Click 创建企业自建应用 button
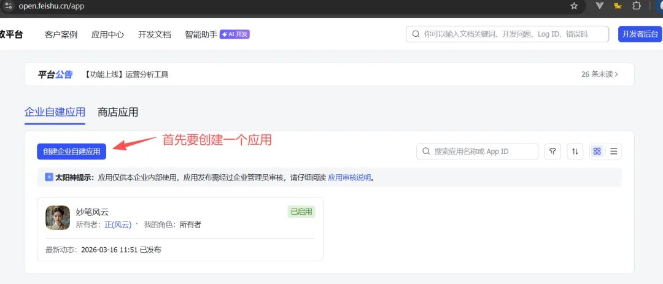Screen dimensions: 663x284 (x=71, y=152)
